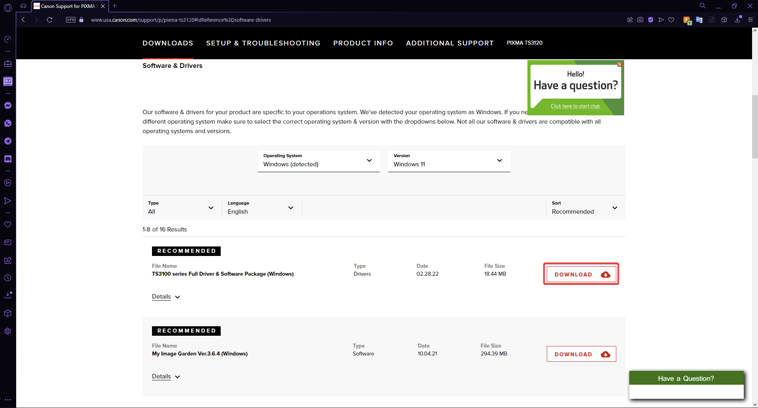Viewport: 758px width, 408px height.
Task: Open WhatsApp in the sidebar
Action: click(x=8, y=123)
